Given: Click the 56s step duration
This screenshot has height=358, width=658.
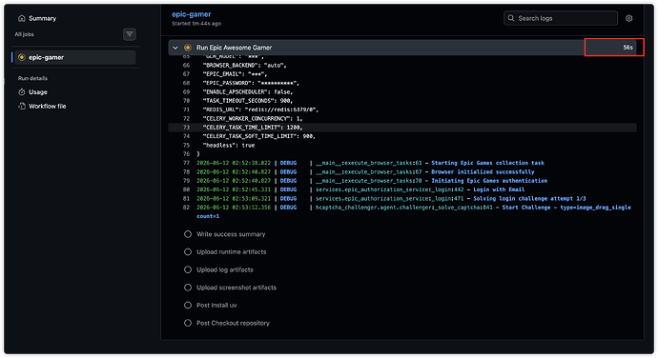Looking at the screenshot, I should tap(627, 48).
